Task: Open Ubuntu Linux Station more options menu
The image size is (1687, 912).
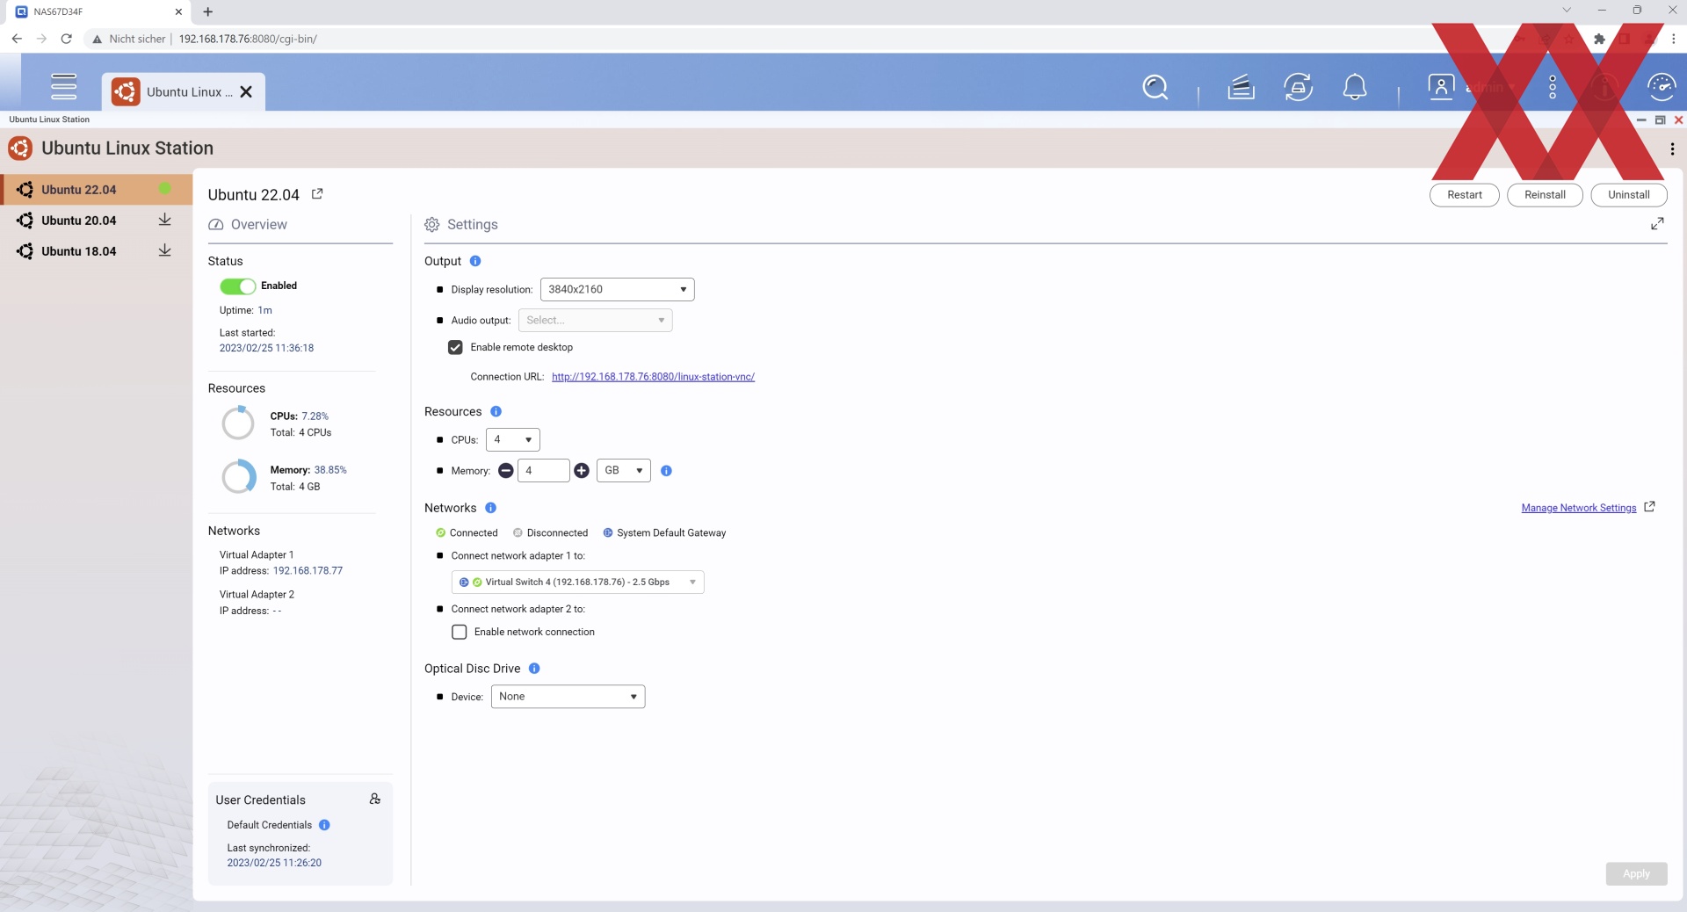Action: tap(1671, 148)
